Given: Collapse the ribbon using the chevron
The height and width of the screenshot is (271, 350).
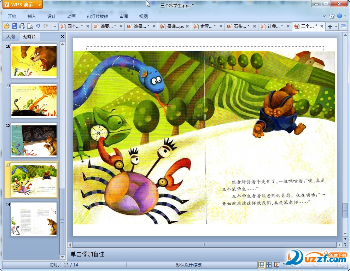Looking at the screenshot, I should pyautogui.click(x=324, y=16).
